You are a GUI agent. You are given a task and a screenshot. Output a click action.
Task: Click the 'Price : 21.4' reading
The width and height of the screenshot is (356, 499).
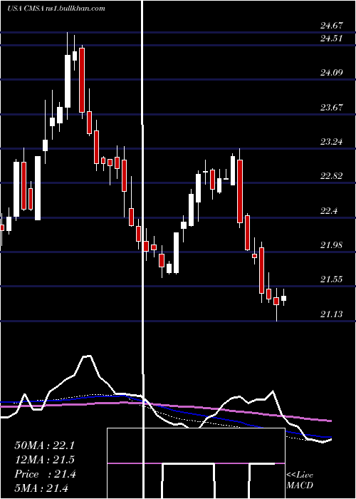(45, 474)
